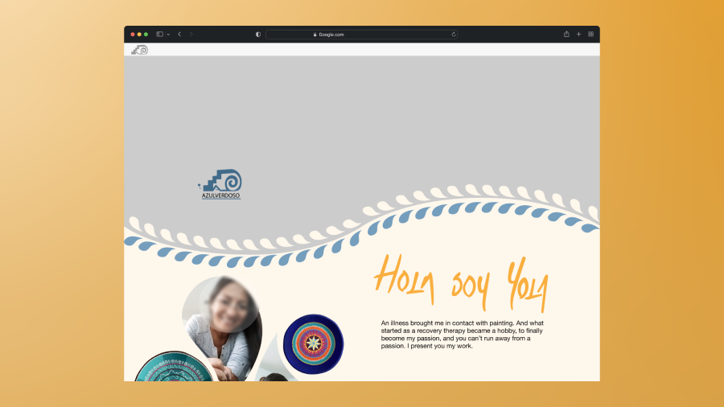Click the Google.com address bar
Viewport: 724px width, 407px height.
pos(362,35)
